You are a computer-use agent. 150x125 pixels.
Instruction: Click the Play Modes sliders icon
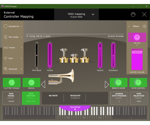coord(6,37)
